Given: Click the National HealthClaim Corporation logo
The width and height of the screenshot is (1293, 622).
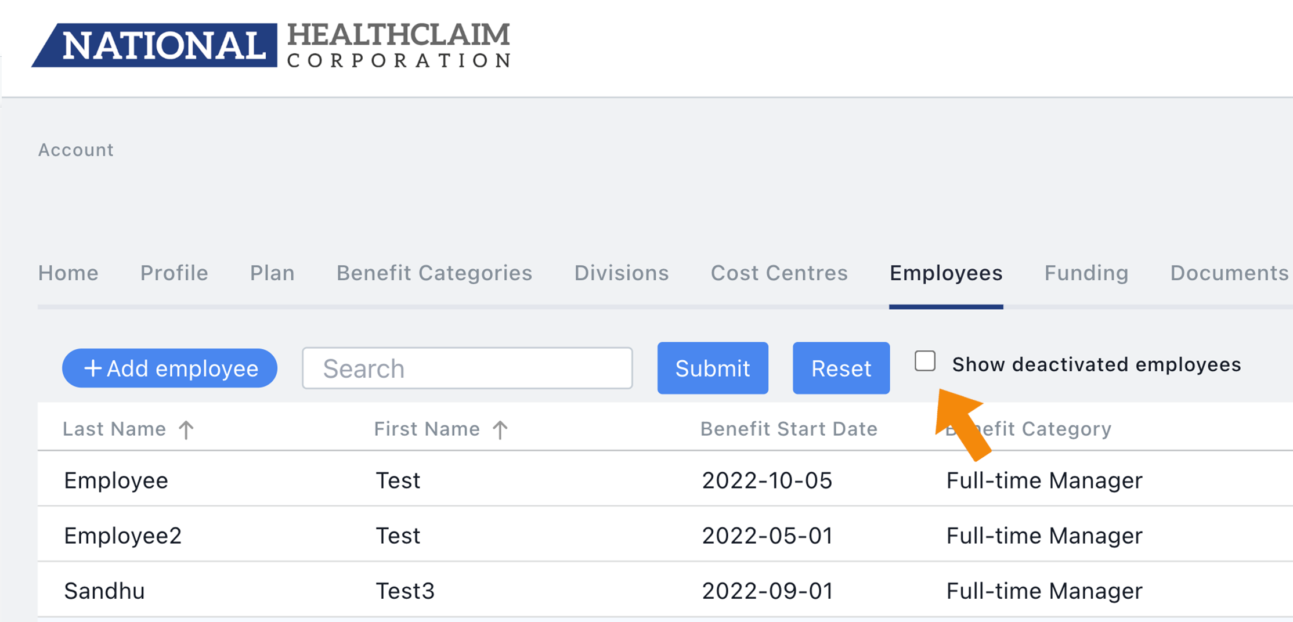Looking at the screenshot, I should 271,45.
